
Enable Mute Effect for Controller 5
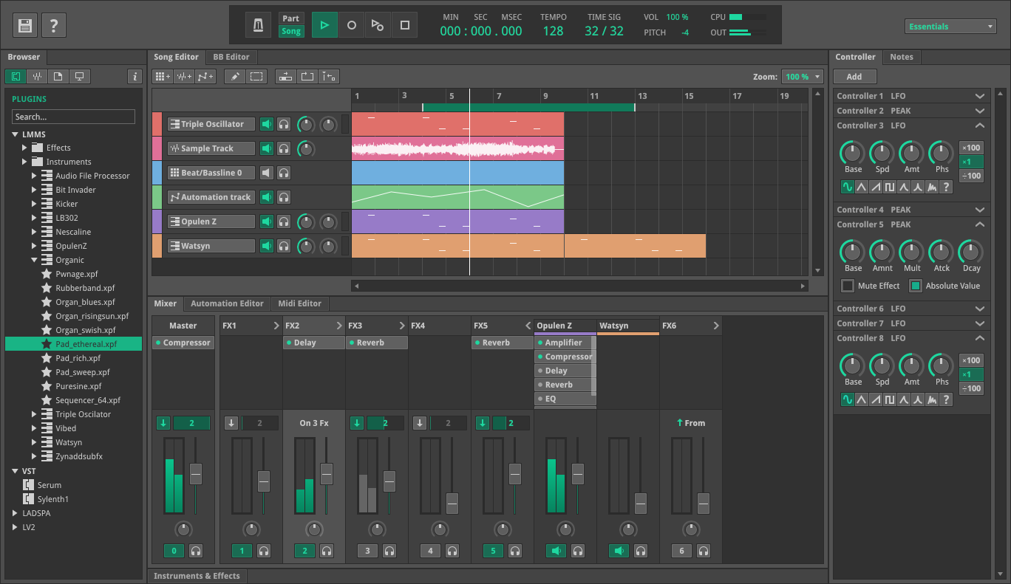847,286
